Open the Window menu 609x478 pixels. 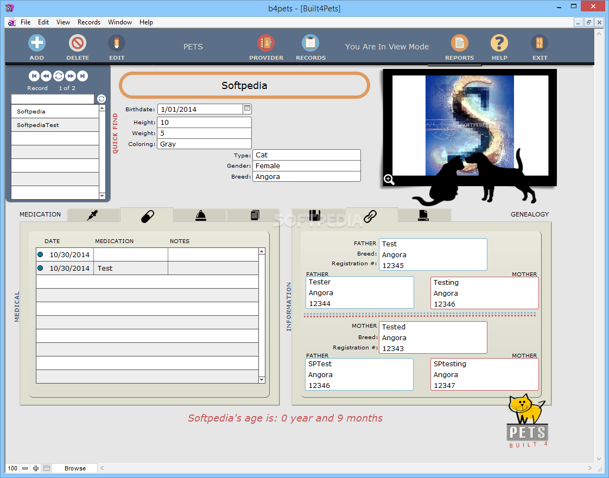(x=120, y=22)
